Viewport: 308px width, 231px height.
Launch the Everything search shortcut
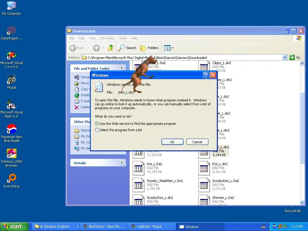coord(11,181)
